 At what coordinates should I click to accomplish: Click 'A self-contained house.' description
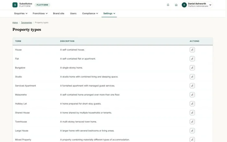click(72, 50)
